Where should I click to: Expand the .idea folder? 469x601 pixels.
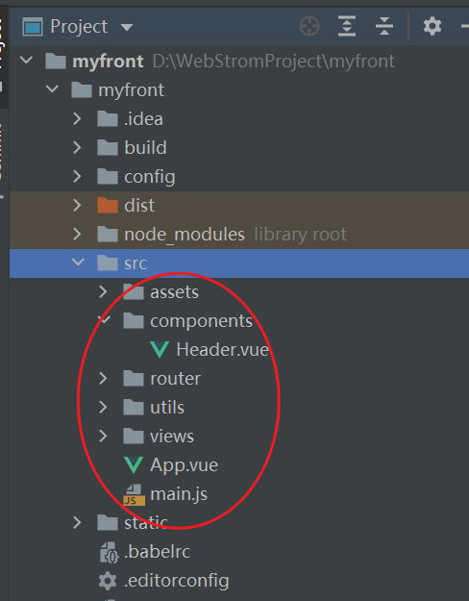[77, 118]
